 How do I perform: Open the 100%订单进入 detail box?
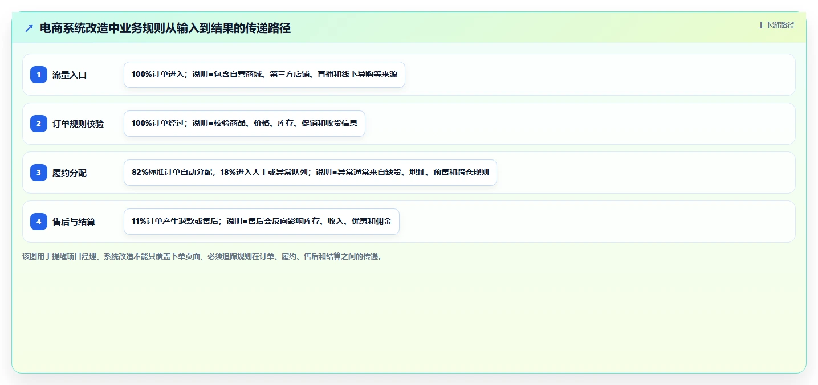[264, 75]
